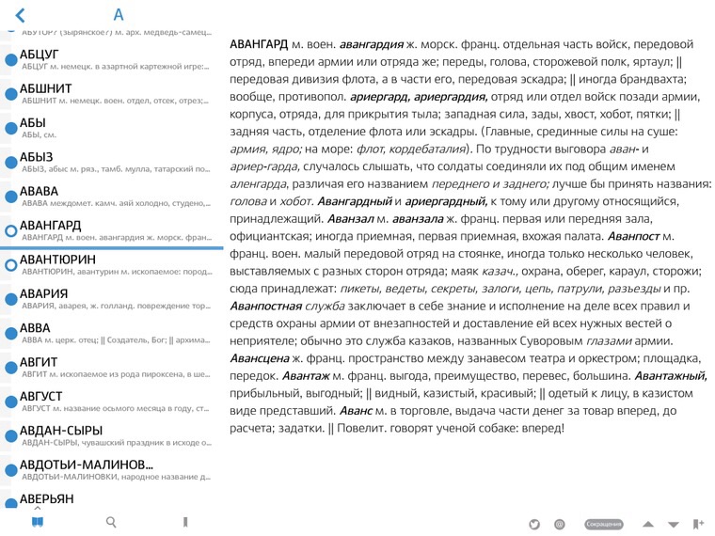
Task: Select the АВДОТЬИ-МАЛИНОВ... entry
Action: tap(112, 470)
